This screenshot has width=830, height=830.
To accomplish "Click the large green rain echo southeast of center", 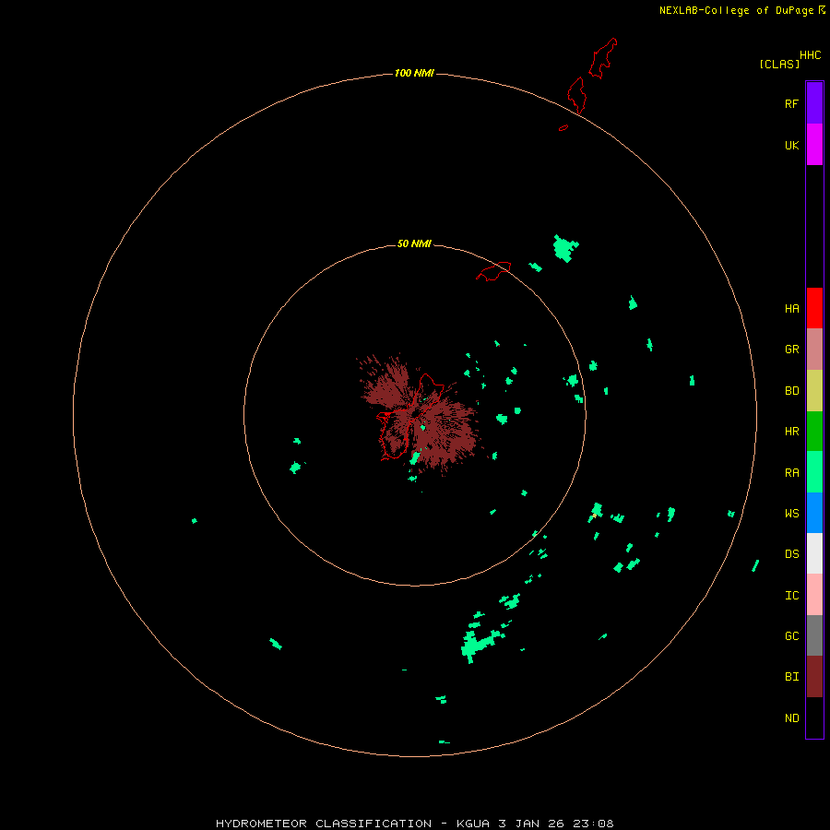I will click(x=479, y=645).
